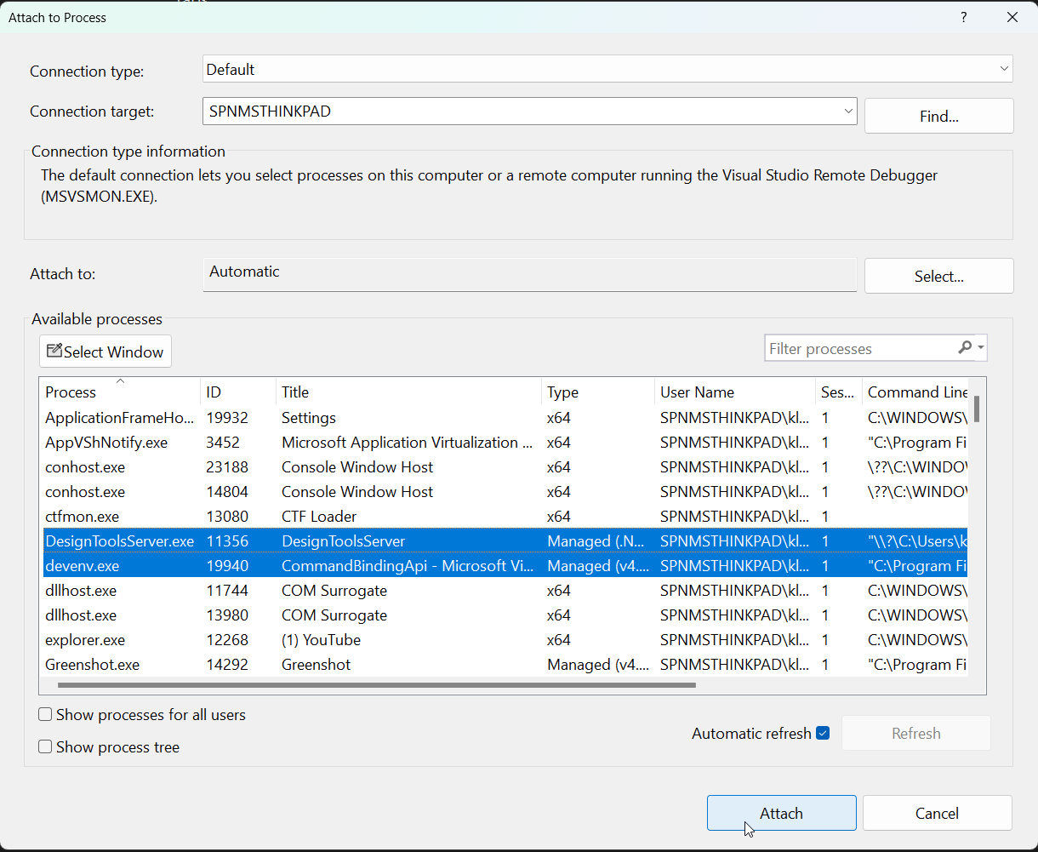Enable Show processes for all users
This screenshot has height=852, width=1038.
(44, 714)
